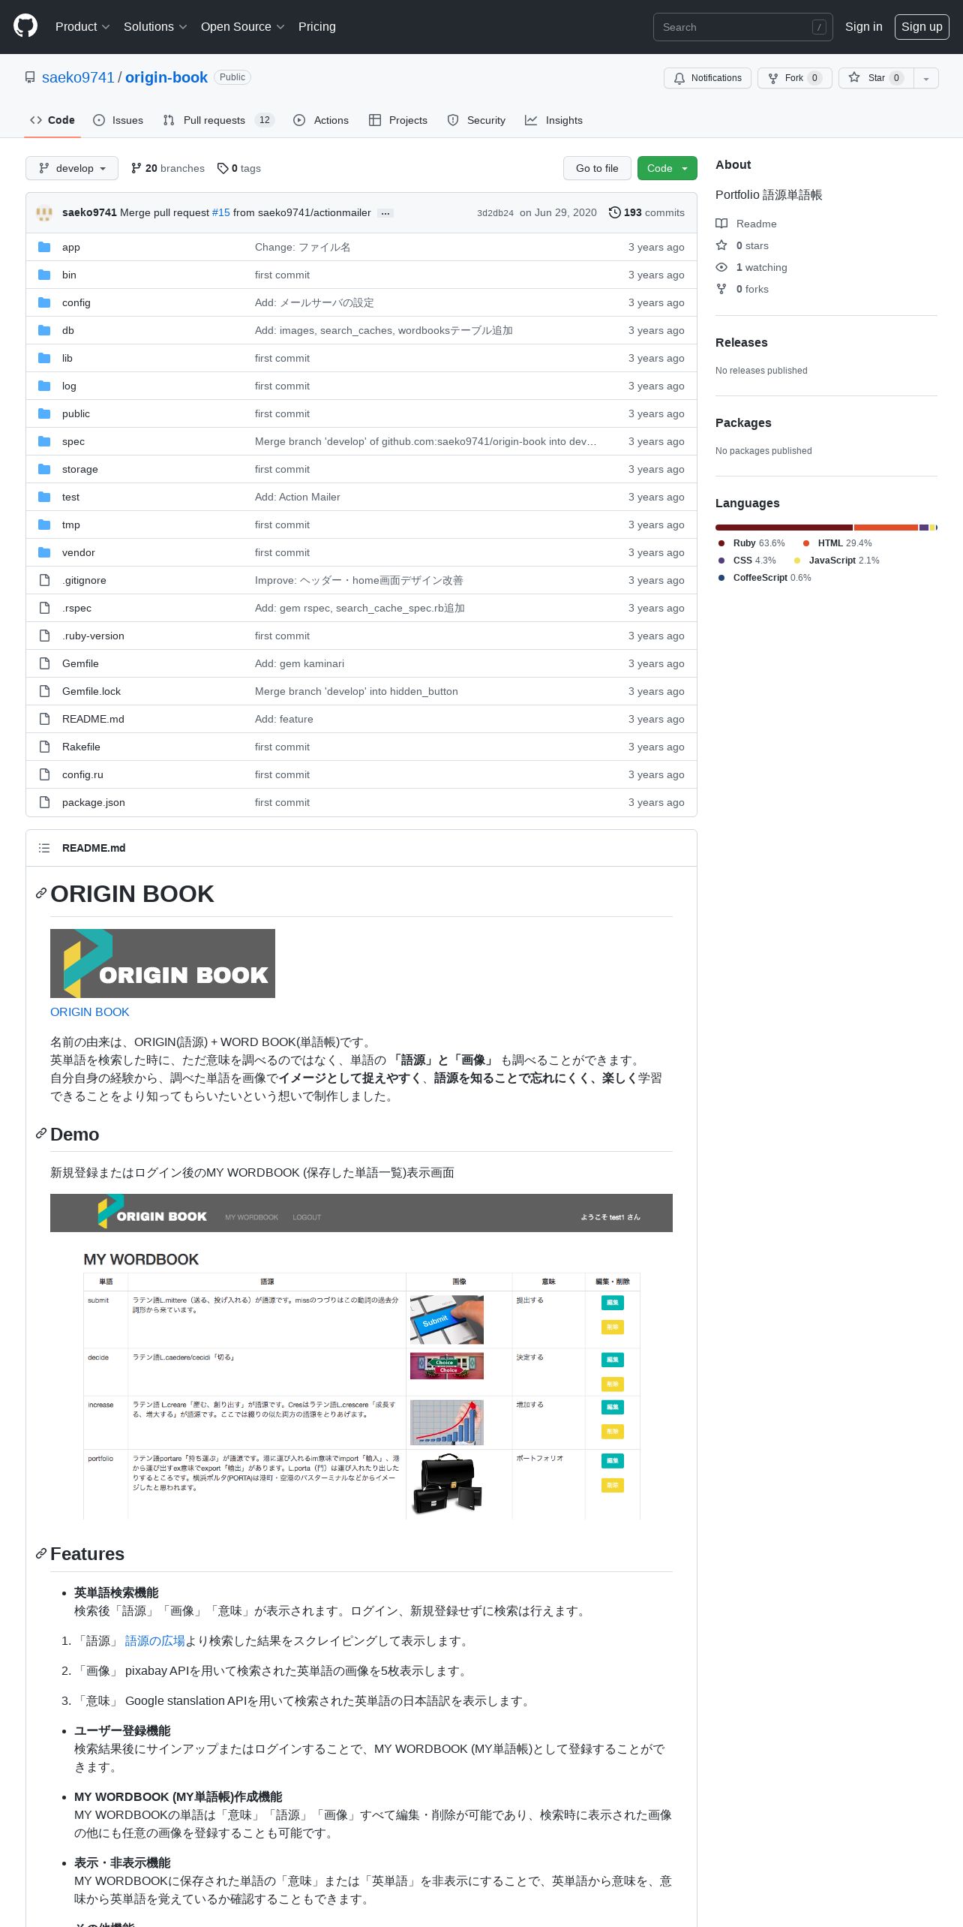Switch to the Issues tab
Viewport: 963px width, 1927px height.
pos(118,120)
